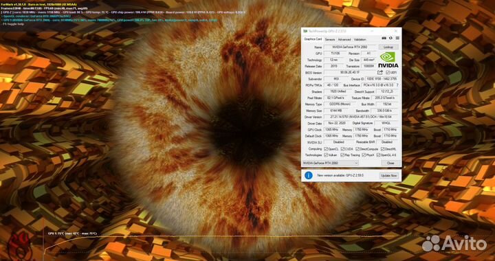This screenshot has height=261, width=495.
Task: Toggle the PhysX checkbox
Action: [364, 155]
